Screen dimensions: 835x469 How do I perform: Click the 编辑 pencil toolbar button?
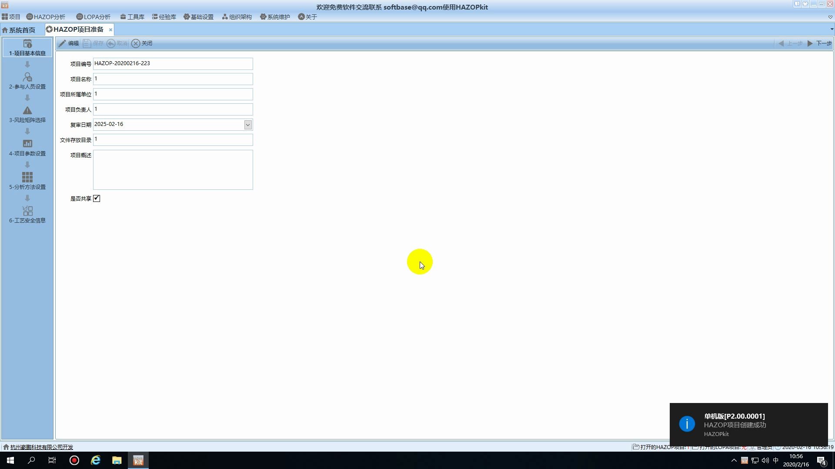[69, 43]
